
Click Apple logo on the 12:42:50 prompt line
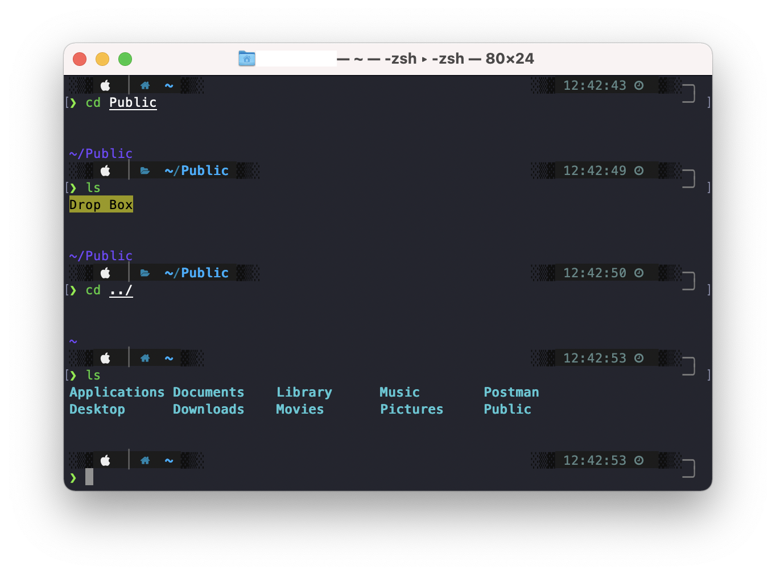[105, 273]
